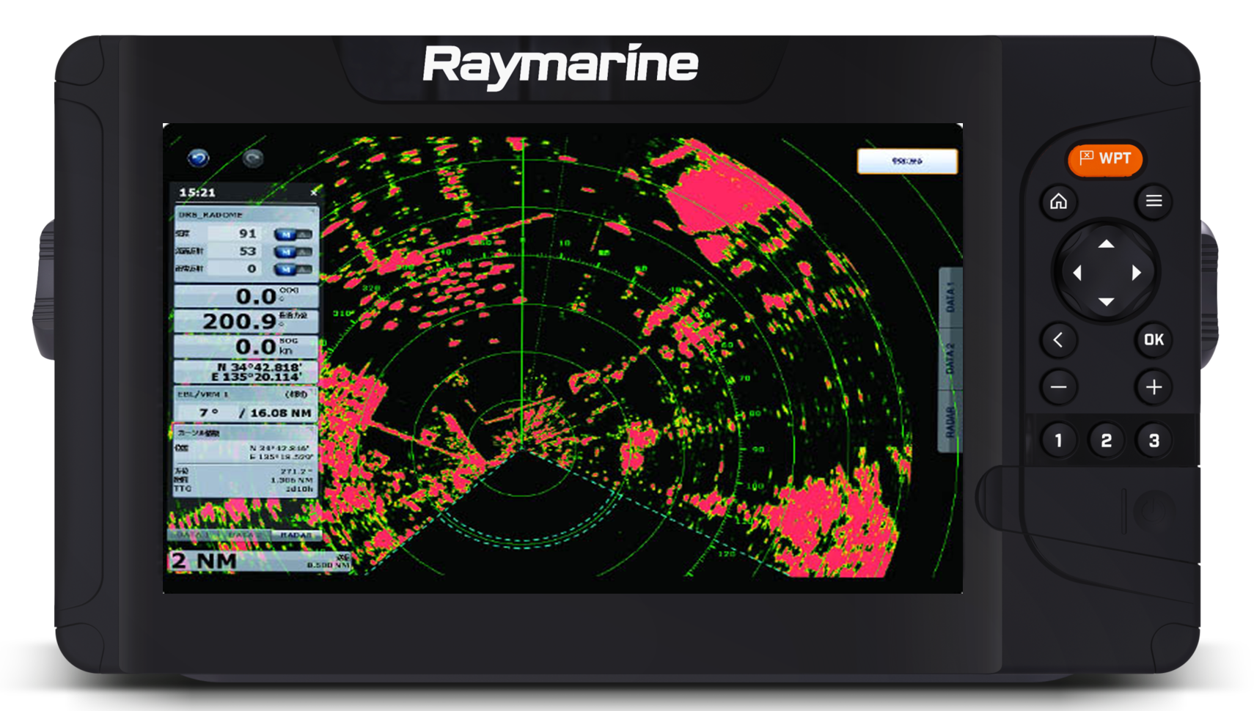
Task: Tap the cursor range value 1.306 NM
Action: 292,480
